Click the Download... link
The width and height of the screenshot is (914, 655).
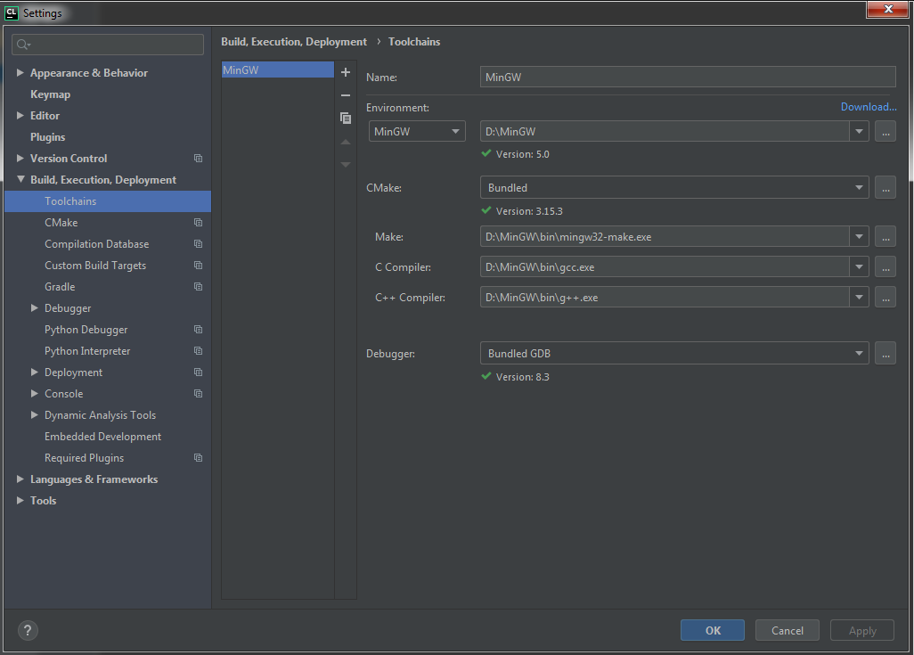(x=869, y=107)
